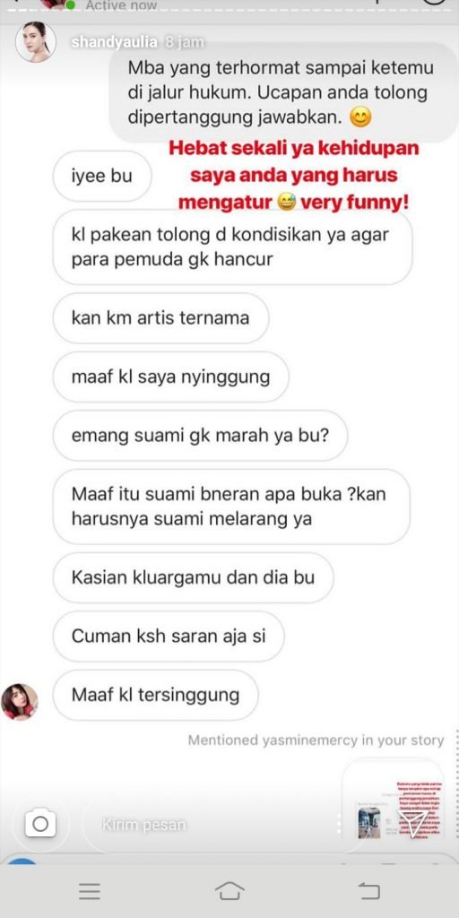The height and width of the screenshot is (918, 459).
Task: Select the "iyee bu" message bubble
Action: pos(102,177)
